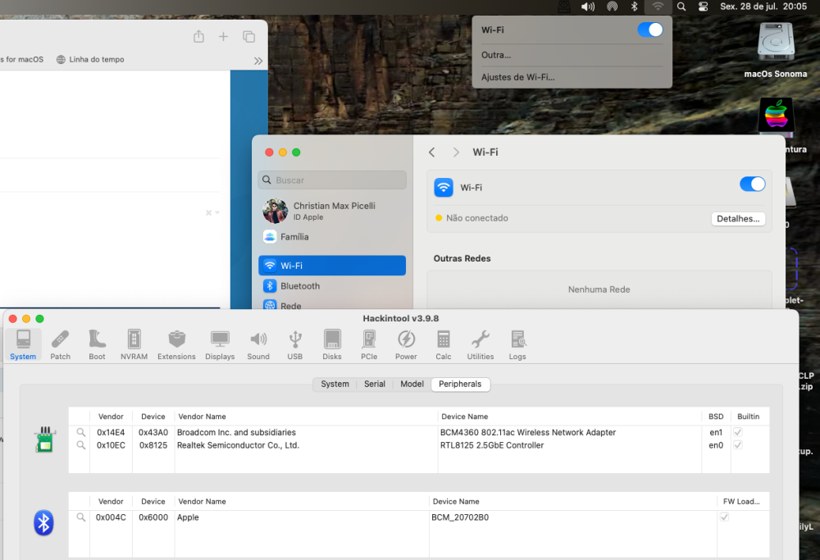The height and width of the screenshot is (560, 820).
Task: Open the PCIe section in Hackintool
Action: [369, 344]
